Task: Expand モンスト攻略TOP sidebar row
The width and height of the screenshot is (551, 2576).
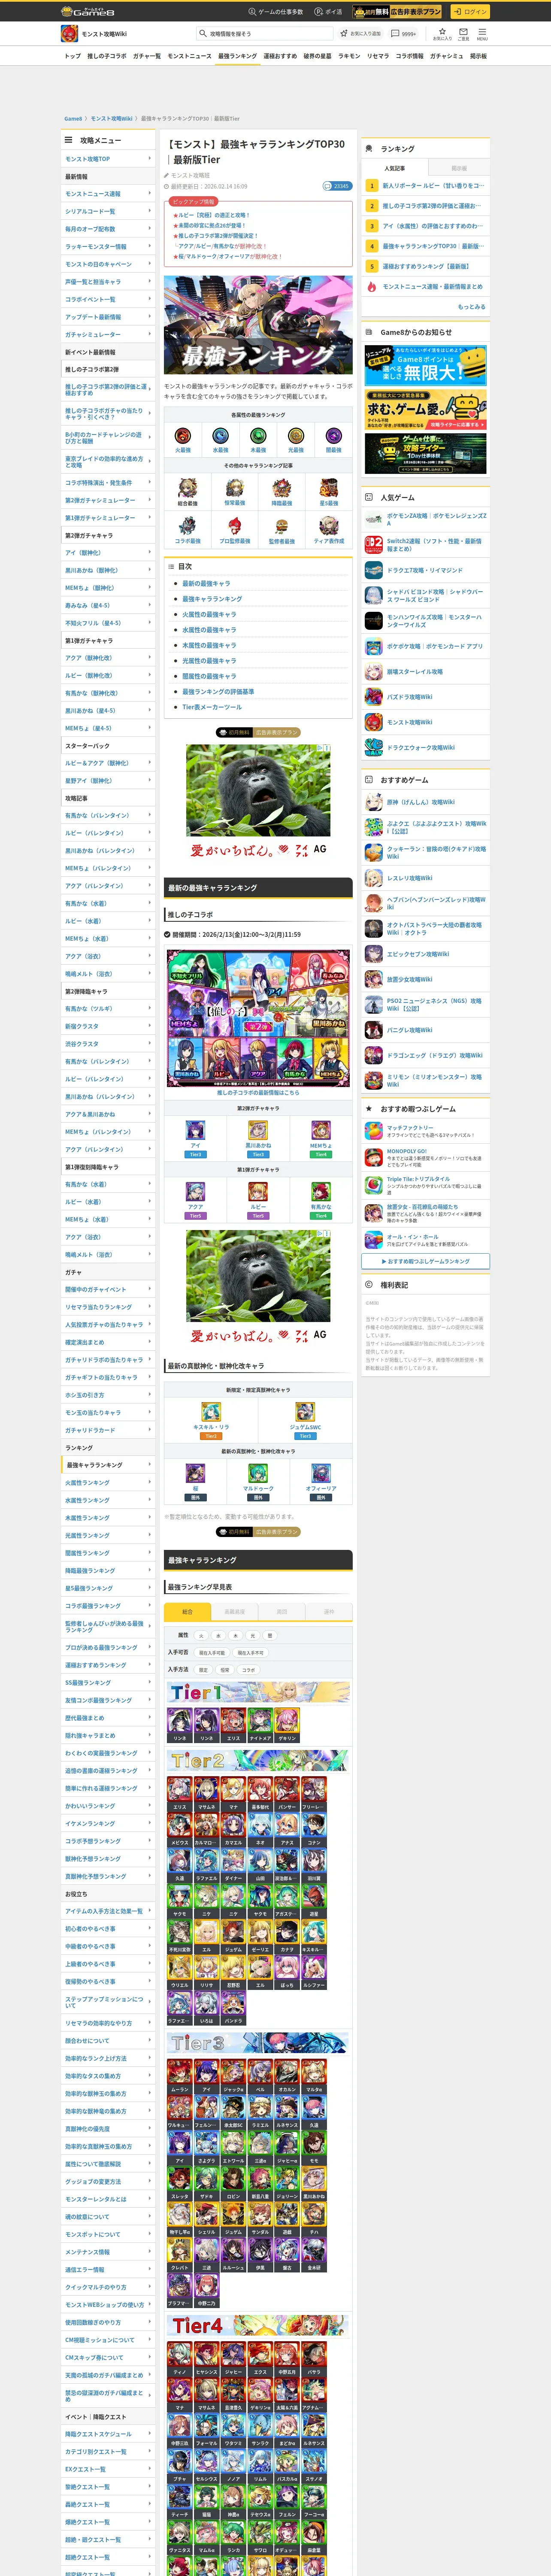Action: pos(108,158)
